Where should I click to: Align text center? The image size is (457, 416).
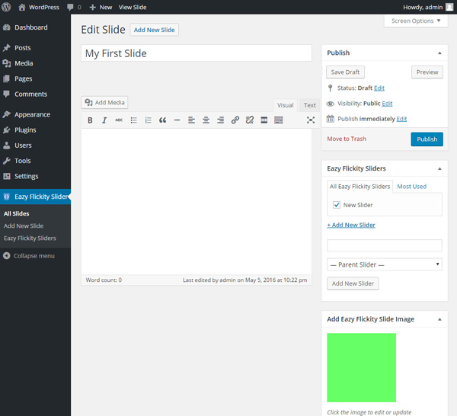(206, 120)
